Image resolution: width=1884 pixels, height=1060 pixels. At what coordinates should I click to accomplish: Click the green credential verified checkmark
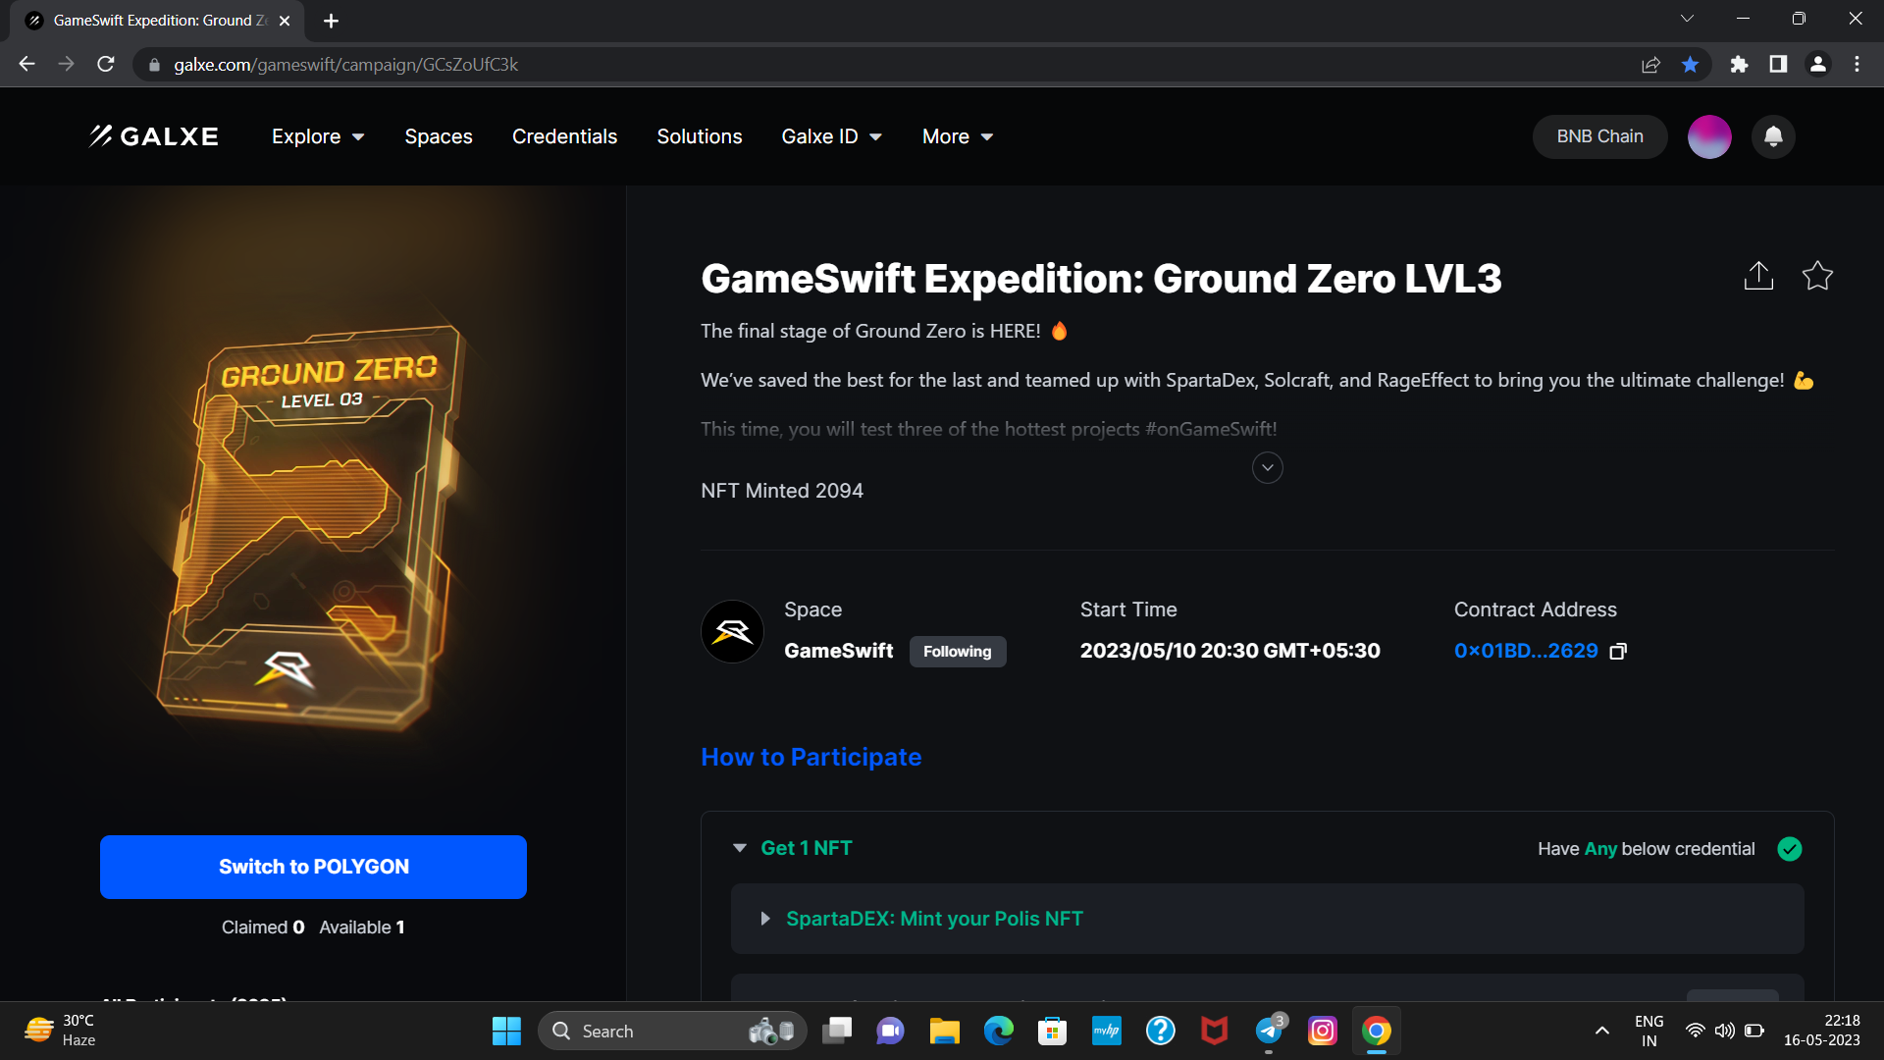pyautogui.click(x=1790, y=849)
